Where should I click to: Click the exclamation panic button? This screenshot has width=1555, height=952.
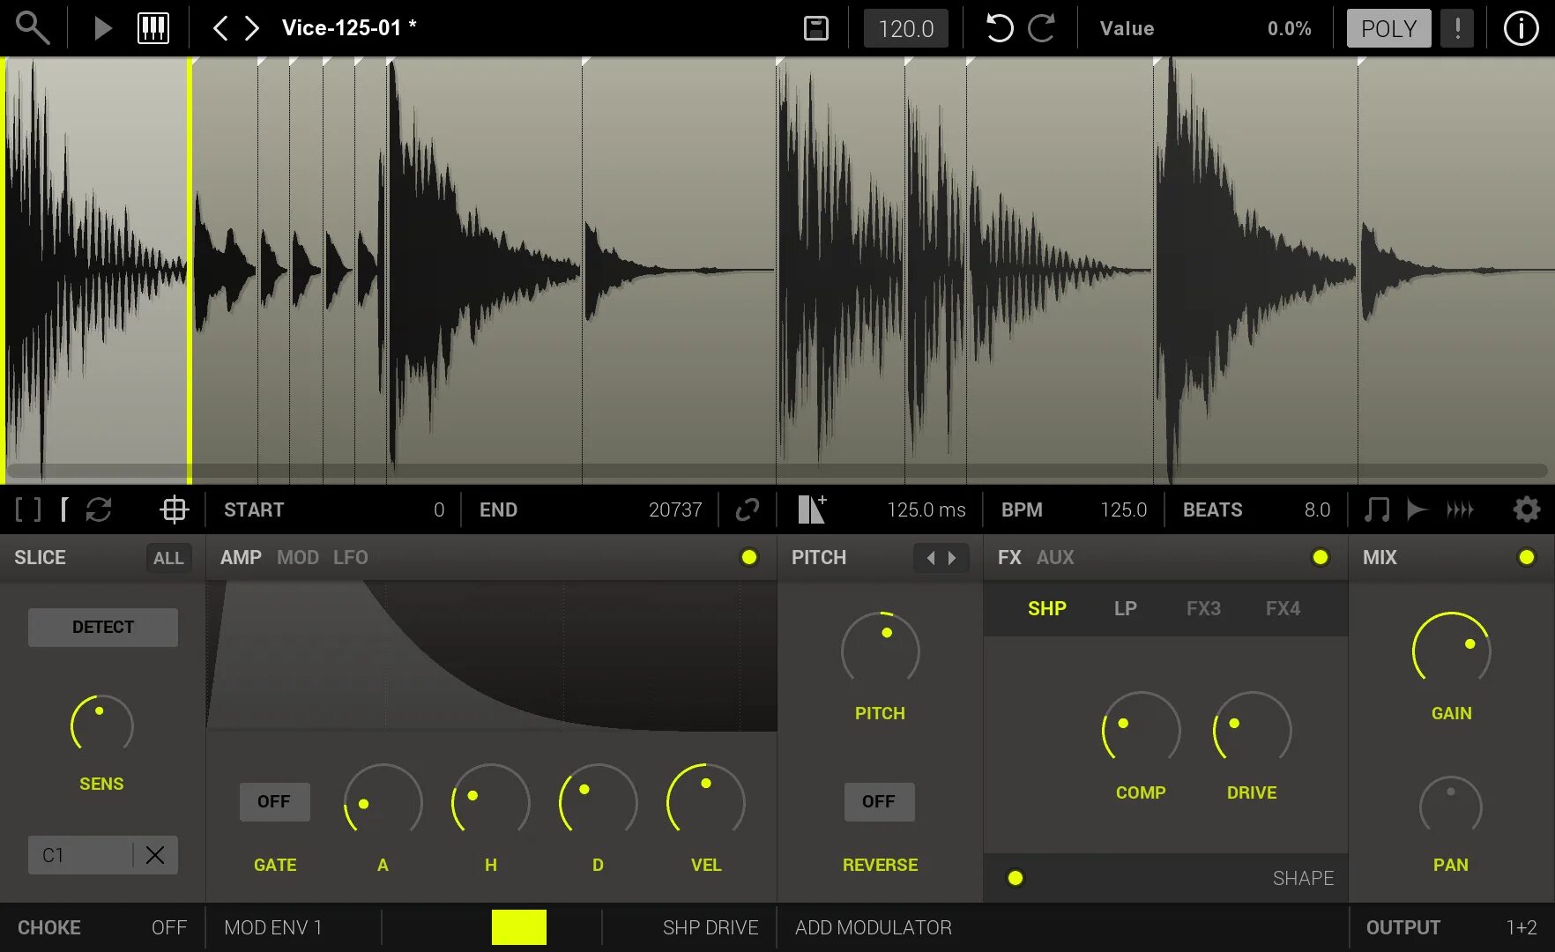click(x=1457, y=28)
